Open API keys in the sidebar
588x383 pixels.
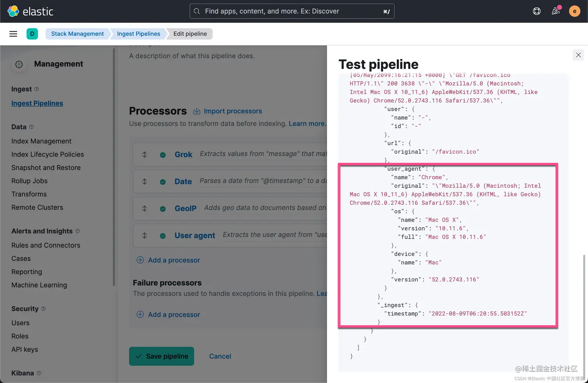click(x=25, y=349)
